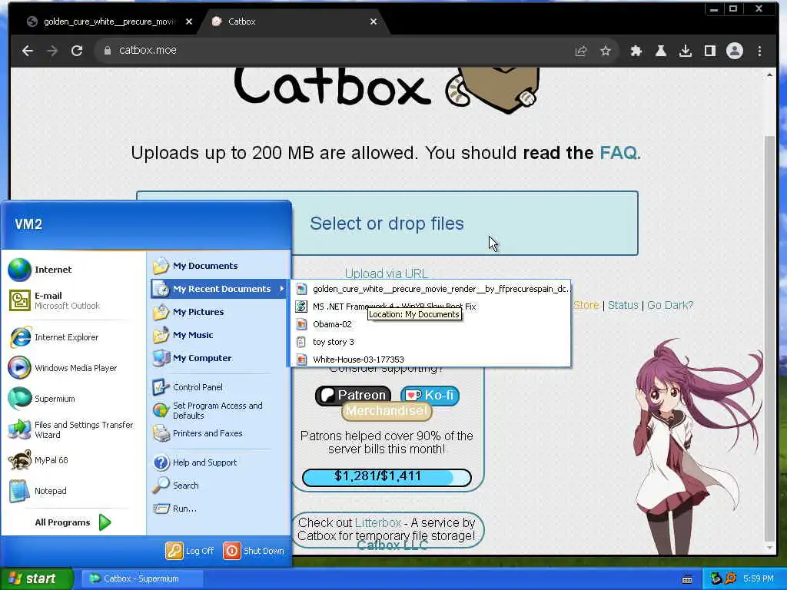Click the Merchandise! button
This screenshot has height=590, width=787.
pyautogui.click(x=387, y=411)
